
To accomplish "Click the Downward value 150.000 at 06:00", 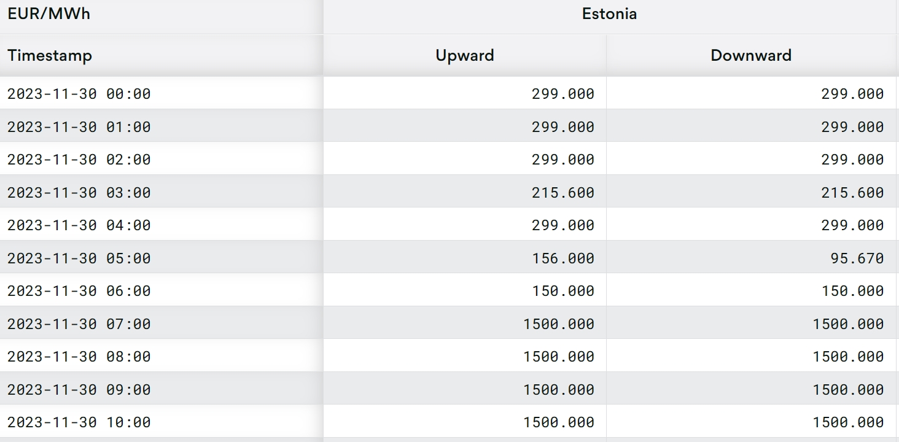I will [x=852, y=291].
